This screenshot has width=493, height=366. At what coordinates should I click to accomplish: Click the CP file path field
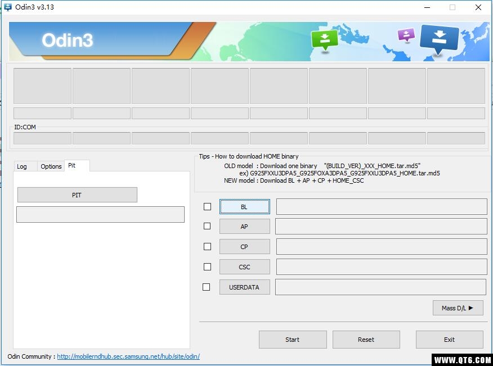(382, 247)
